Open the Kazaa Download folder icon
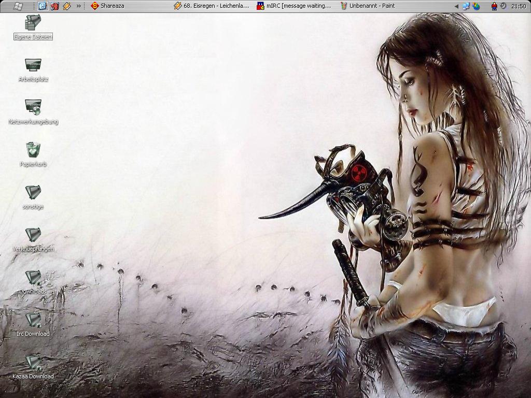The width and height of the screenshot is (531, 398). tap(33, 362)
